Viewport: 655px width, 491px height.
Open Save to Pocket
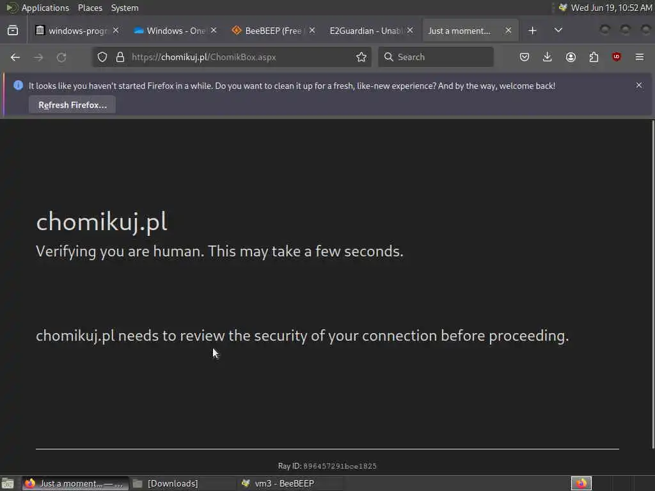pyautogui.click(x=525, y=57)
